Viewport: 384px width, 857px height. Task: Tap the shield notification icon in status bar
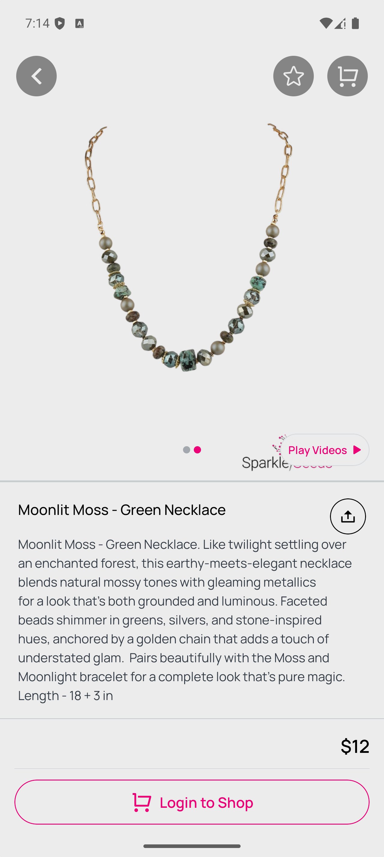click(x=60, y=23)
